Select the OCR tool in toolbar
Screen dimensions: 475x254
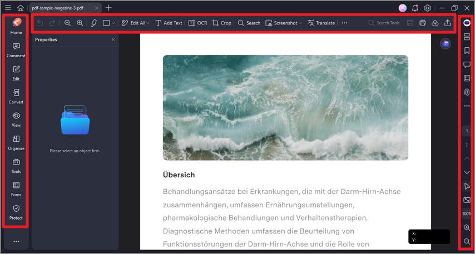[x=198, y=23]
